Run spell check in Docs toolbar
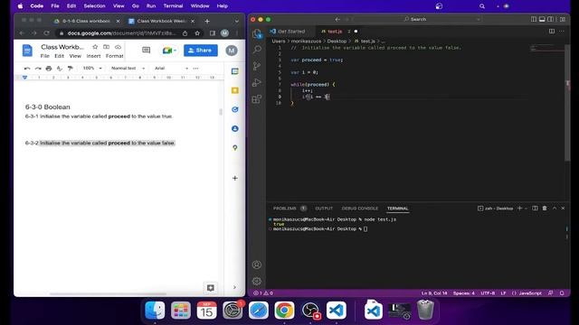 pos(60,69)
